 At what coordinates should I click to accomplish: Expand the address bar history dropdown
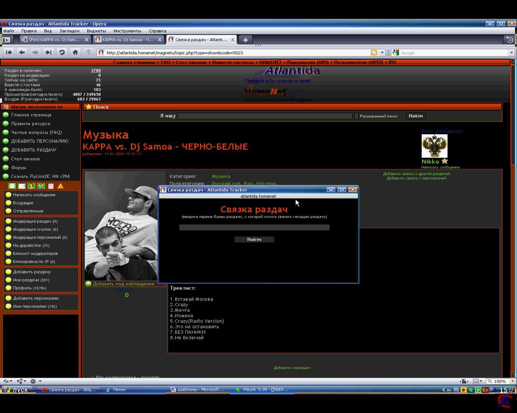click(382, 52)
